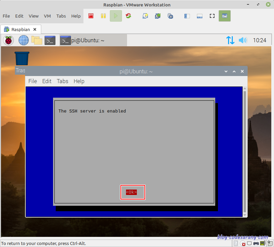Viewport: 274px width, 247px height.
Task: Open the VMware File menu
Action: (6, 16)
